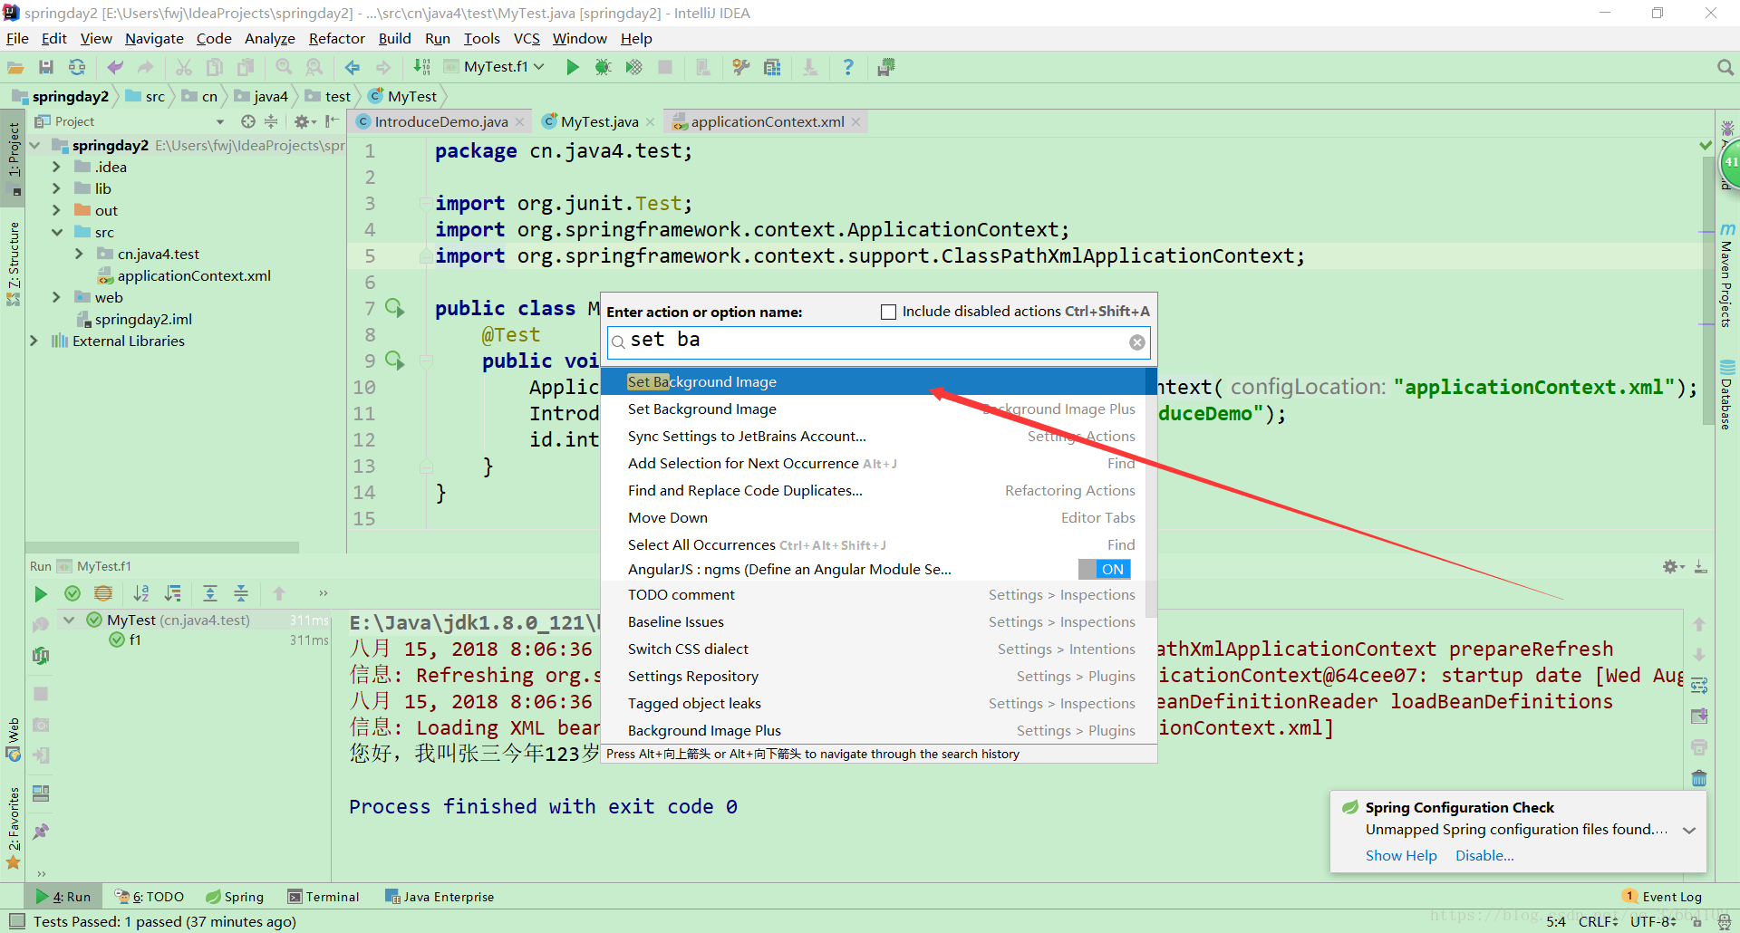Click the Expand All icon in the Run panel
This screenshot has height=933, width=1740.
pos(210,594)
